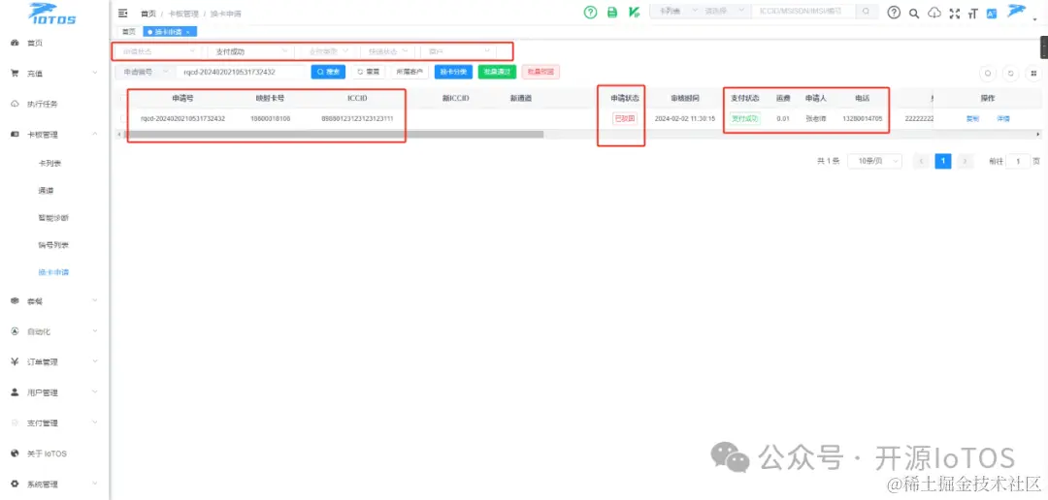Click into the rqcd-2024020210531732432 search input
The width and height of the screenshot is (1048, 500).
coord(240,72)
